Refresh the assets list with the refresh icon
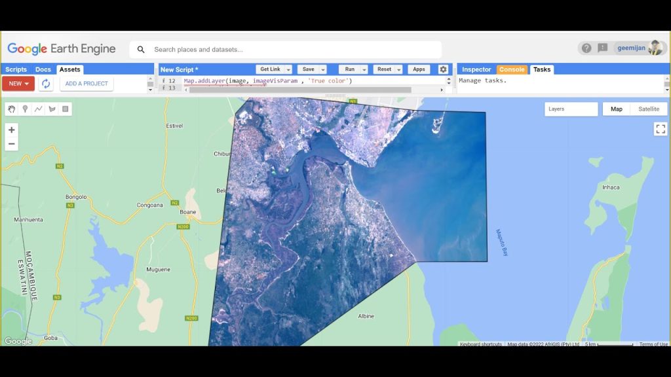The height and width of the screenshot is (377, 671). (x=45, y=84)
